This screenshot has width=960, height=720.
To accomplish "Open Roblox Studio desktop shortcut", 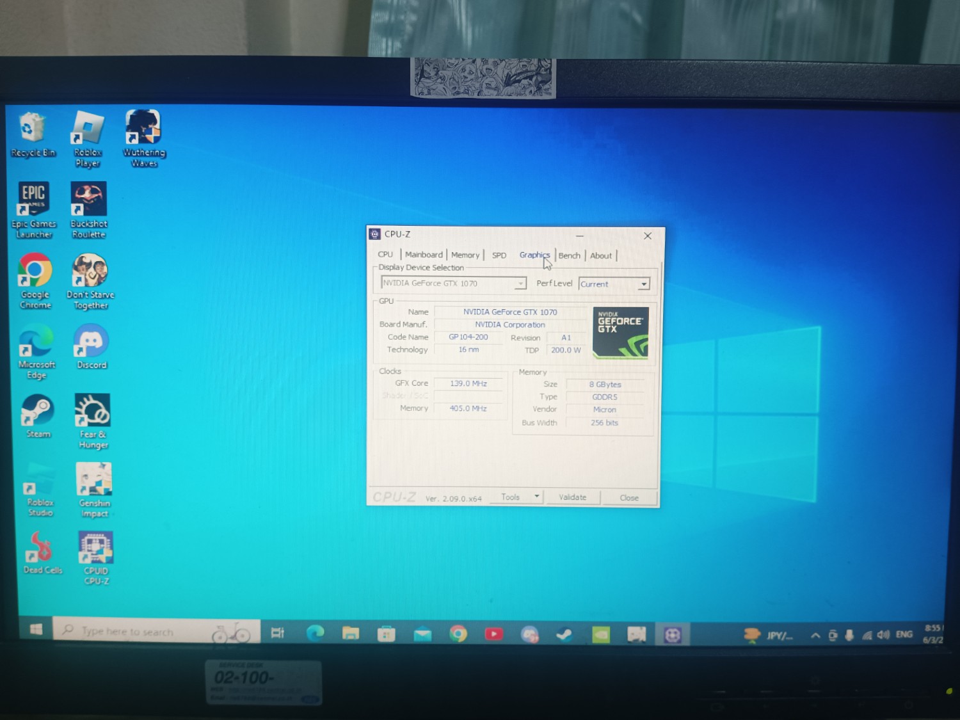I will (x=40, y=490).
